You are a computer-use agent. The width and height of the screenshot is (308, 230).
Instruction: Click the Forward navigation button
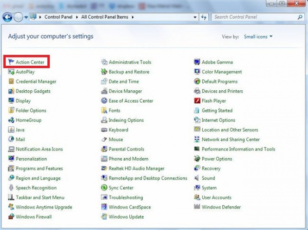(x=18, y=17)
